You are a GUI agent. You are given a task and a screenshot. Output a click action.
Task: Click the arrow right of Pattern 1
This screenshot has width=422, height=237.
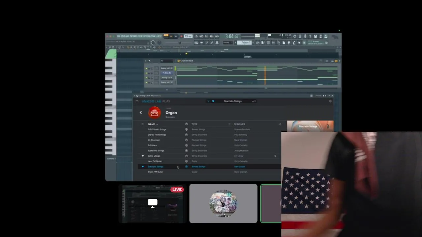point(253,42)
